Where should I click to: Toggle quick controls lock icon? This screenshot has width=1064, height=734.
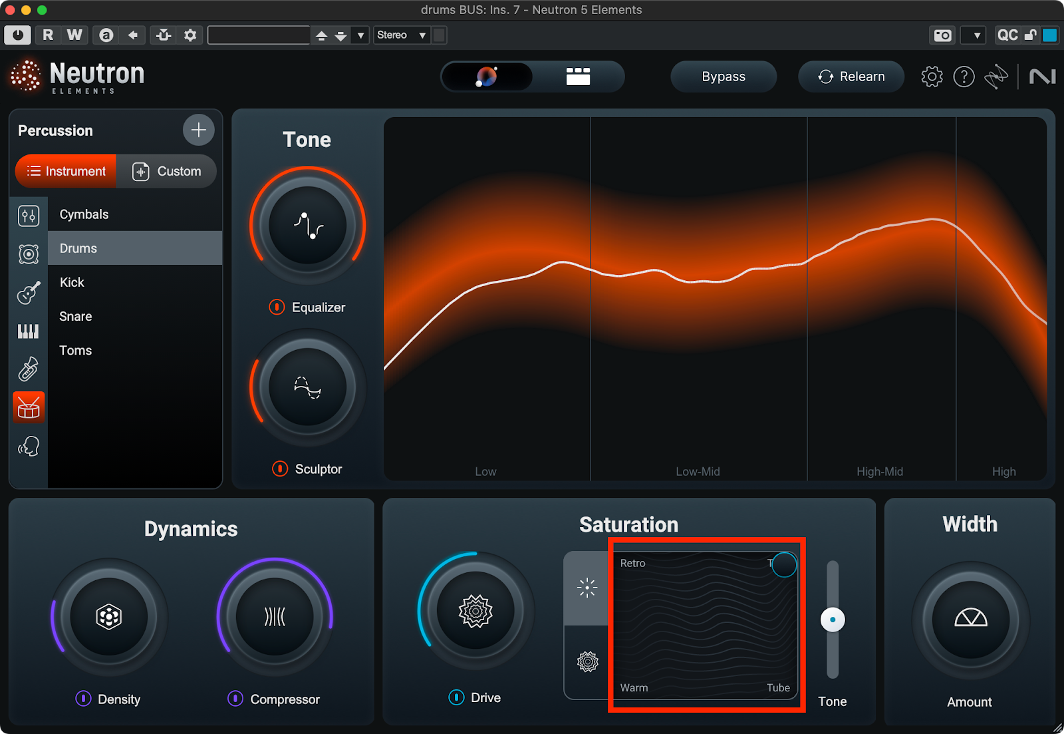1030,35
